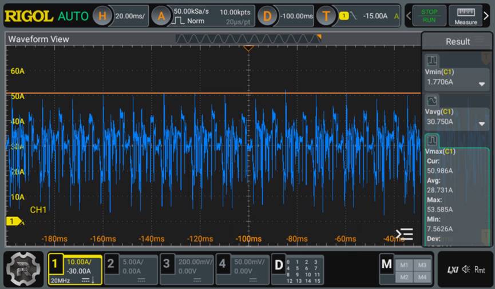
Task: Click the right arrow next to Measure
Action: pos(486,15)
